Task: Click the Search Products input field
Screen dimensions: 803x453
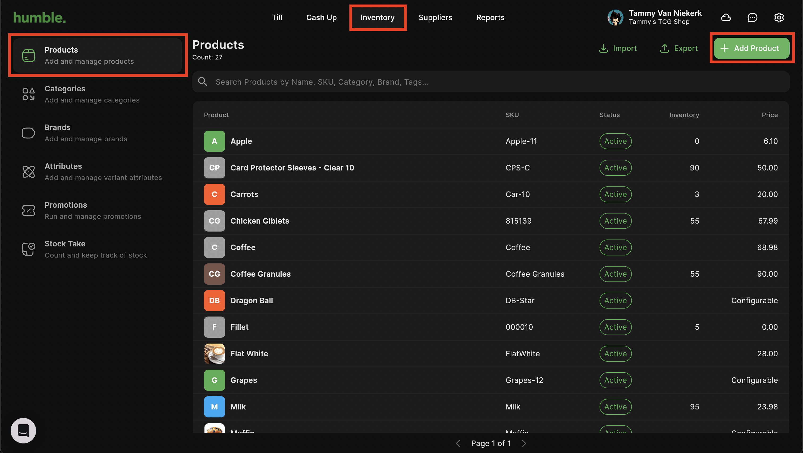Action: (x=491, y=82)
